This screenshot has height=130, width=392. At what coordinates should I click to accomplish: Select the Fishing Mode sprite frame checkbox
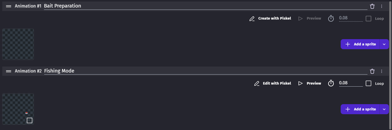click(30, 120)
